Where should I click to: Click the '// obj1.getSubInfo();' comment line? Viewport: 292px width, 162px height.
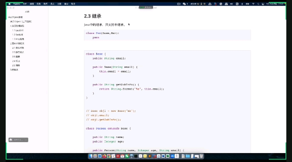103,119
